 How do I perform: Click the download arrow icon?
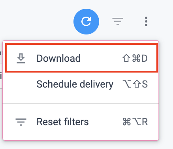21,58
